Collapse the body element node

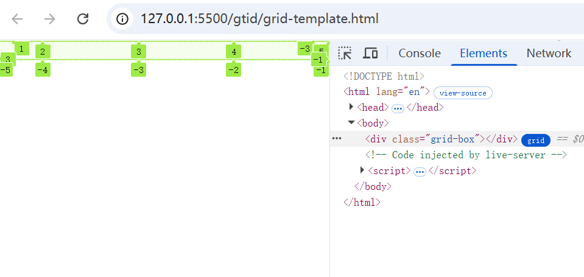351,122
